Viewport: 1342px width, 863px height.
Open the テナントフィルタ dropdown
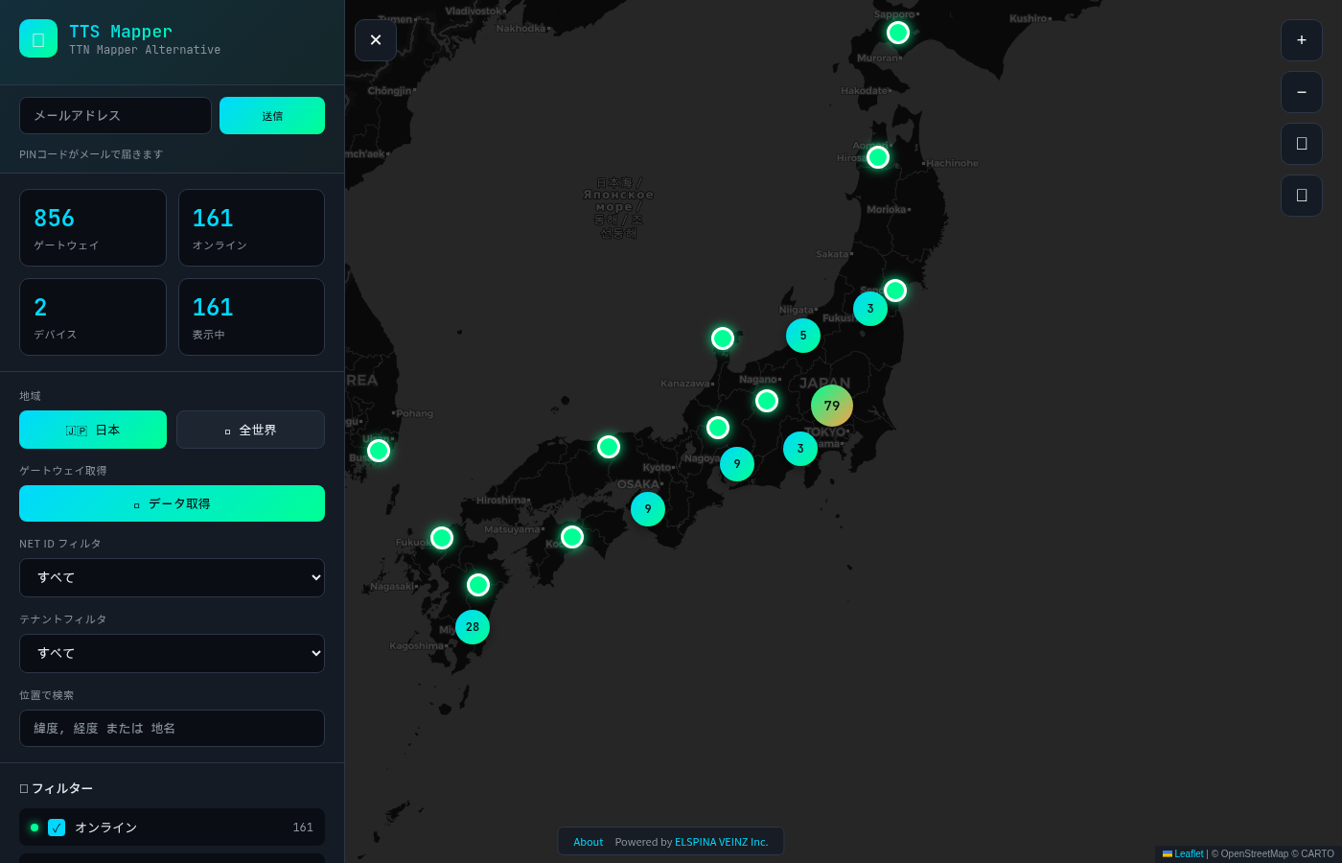[x=172, y=653]
